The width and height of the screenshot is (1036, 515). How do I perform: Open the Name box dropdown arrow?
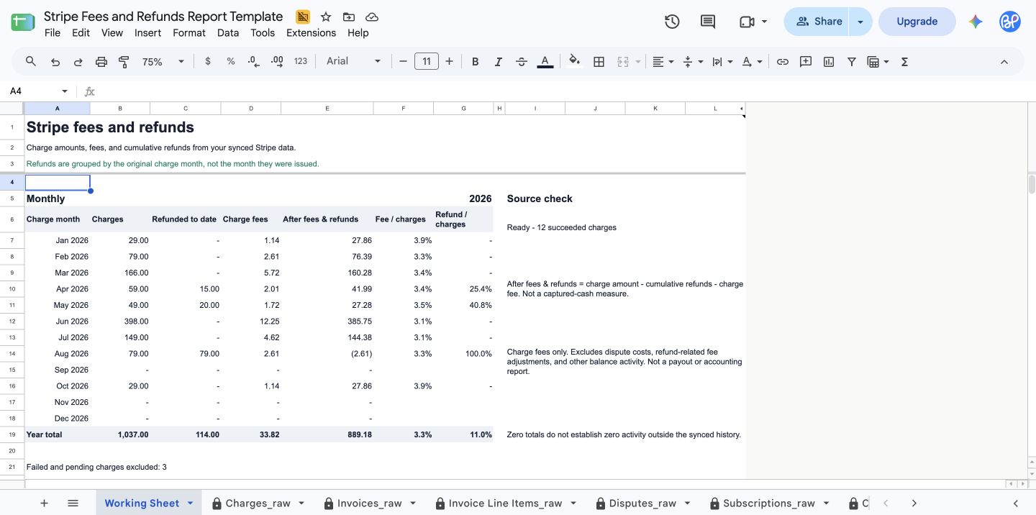tap(65, 91)
